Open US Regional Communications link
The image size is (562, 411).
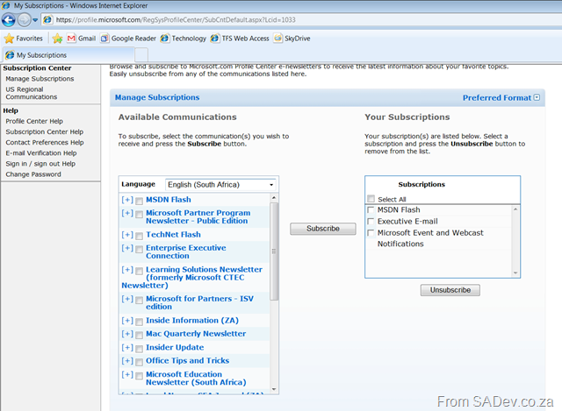point(32,93)
